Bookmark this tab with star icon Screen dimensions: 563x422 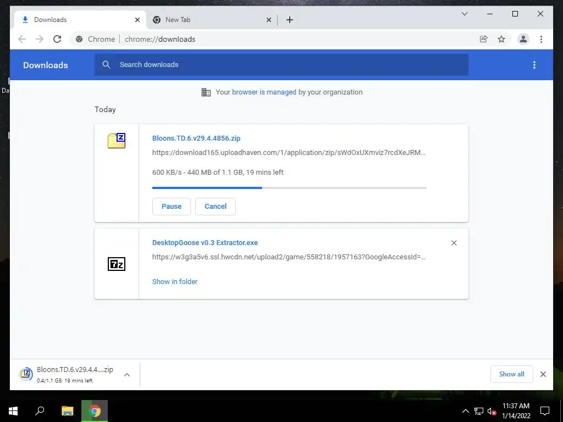point(501,39)
